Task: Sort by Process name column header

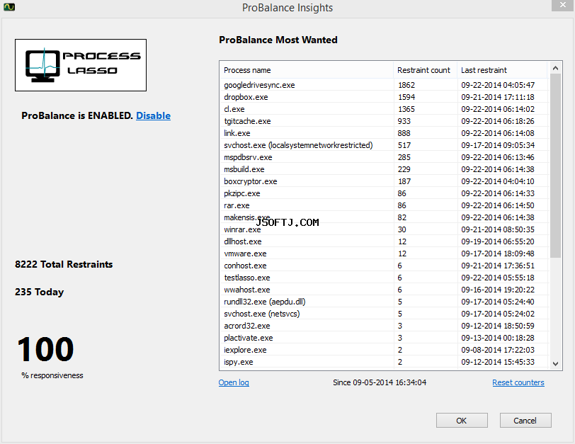Action: [x=307, y=70]
